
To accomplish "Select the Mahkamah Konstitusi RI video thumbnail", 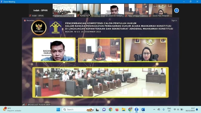I will point(64,10).
